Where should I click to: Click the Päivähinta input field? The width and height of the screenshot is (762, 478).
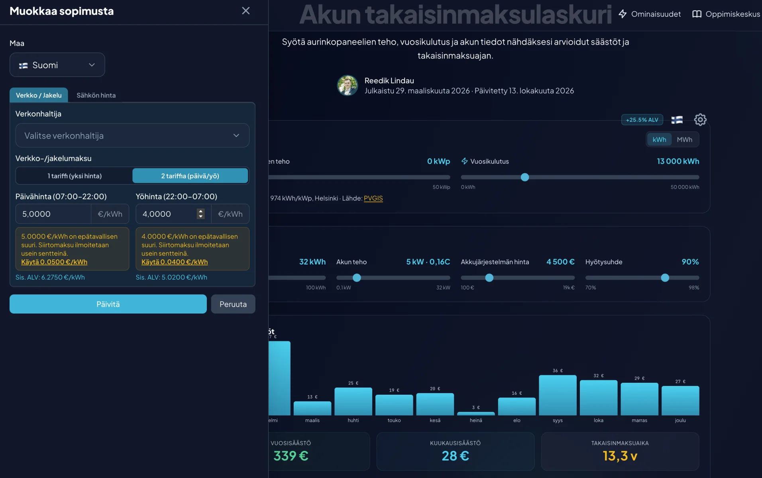tap(53, 214)
